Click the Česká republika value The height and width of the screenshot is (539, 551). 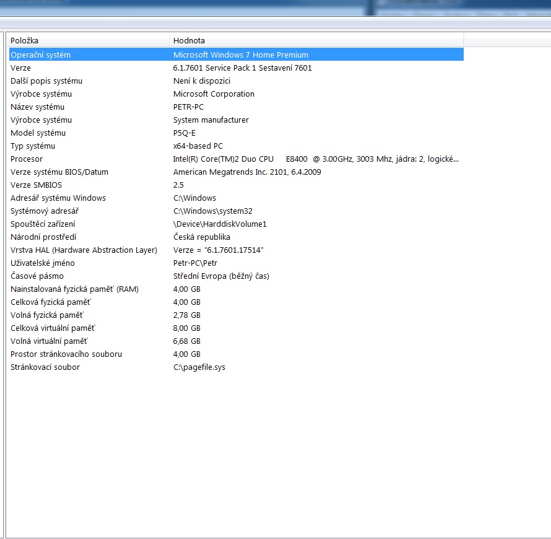coord(202,237)
